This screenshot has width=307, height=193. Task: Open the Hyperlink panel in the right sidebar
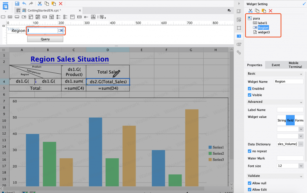coord(239,52)
